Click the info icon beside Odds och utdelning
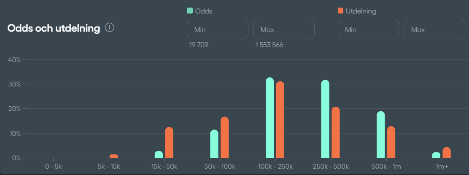The image size is (469, 175). [110, 28]
